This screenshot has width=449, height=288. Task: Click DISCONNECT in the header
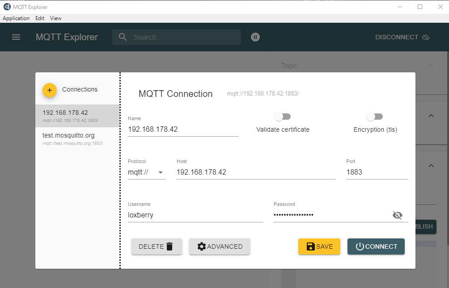click(402, 37)
